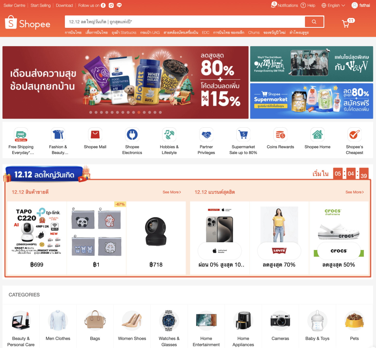Viewport: 376px width, 348px height.
Task: Click the Help link
Action: tap(308, 5)
